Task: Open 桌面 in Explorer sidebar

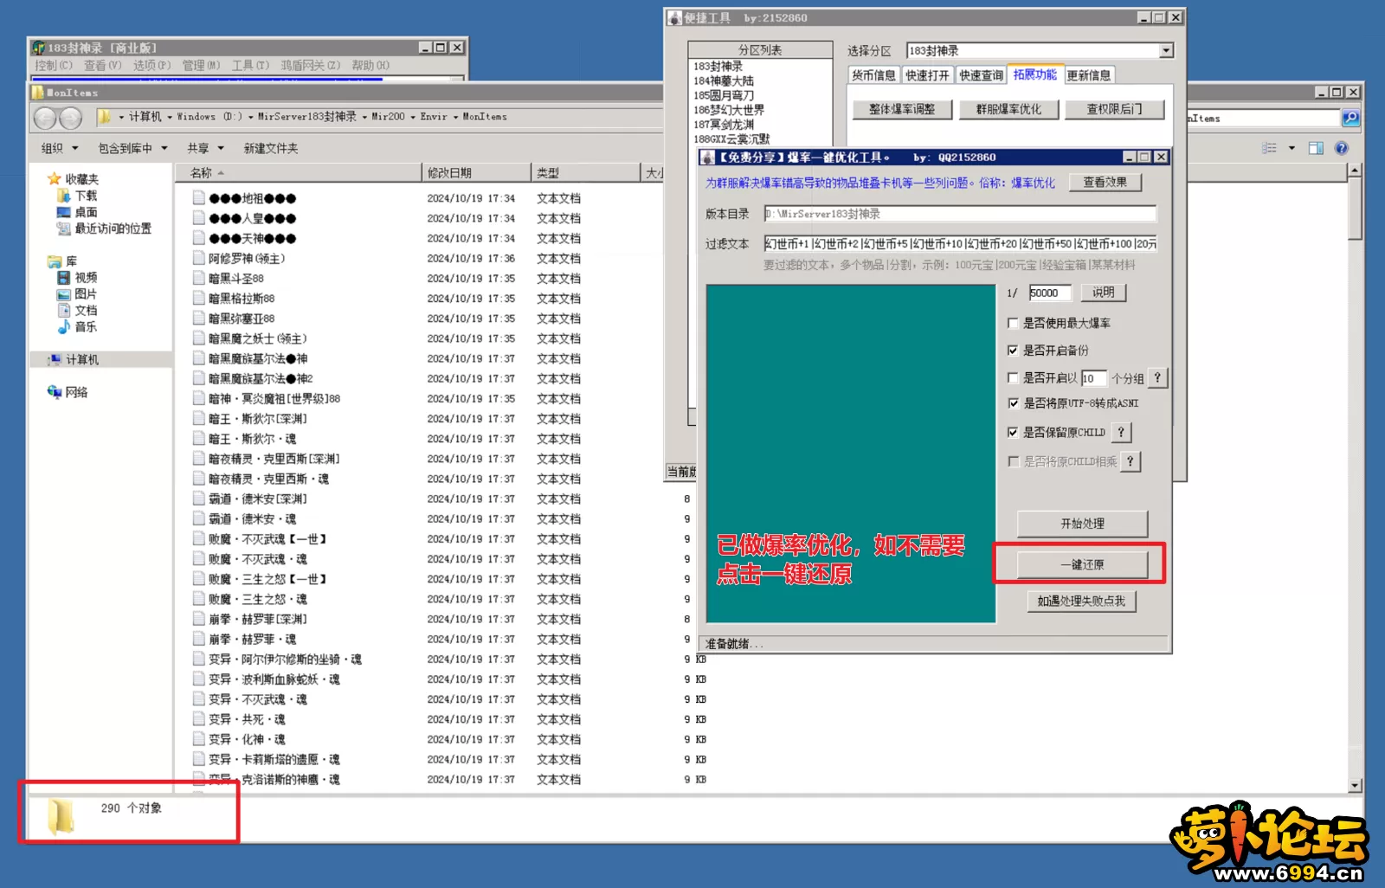Action: pos(86,212)
